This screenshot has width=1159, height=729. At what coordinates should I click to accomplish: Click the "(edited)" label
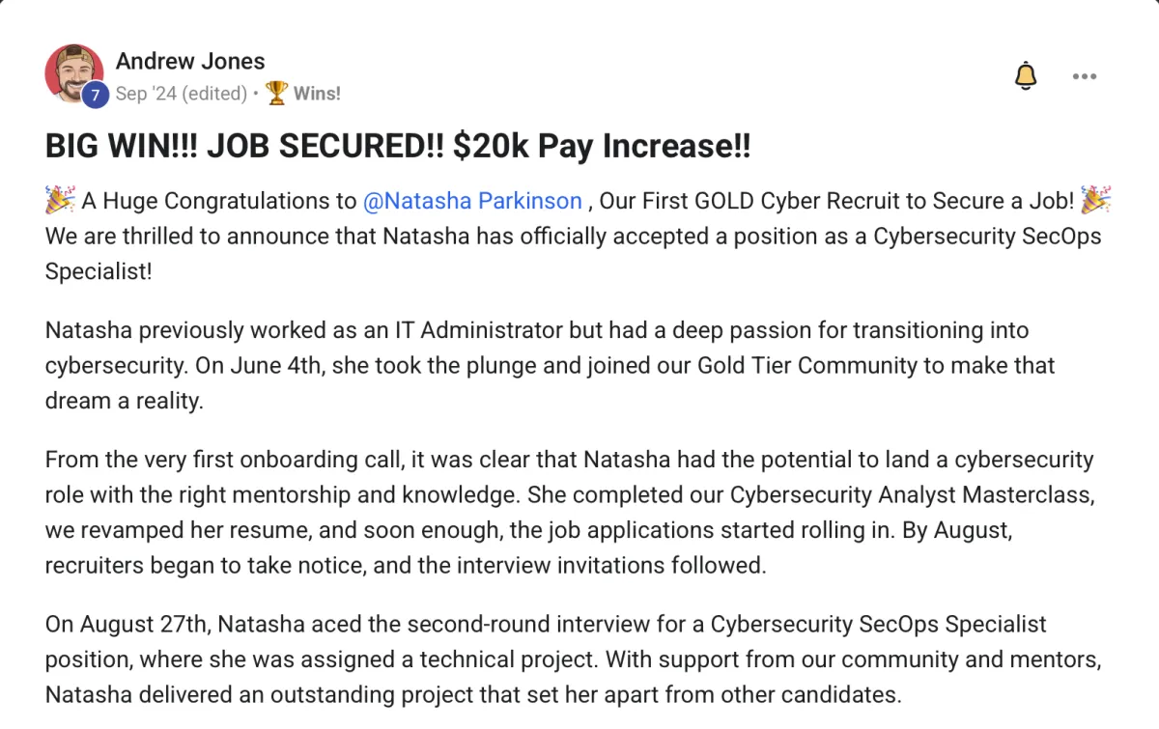[x=213, y=94]
